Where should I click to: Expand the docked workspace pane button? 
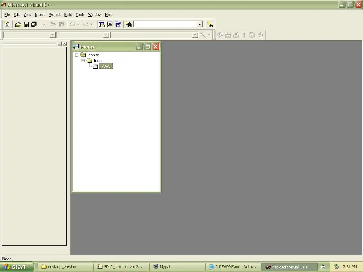(x=60, y=44)
